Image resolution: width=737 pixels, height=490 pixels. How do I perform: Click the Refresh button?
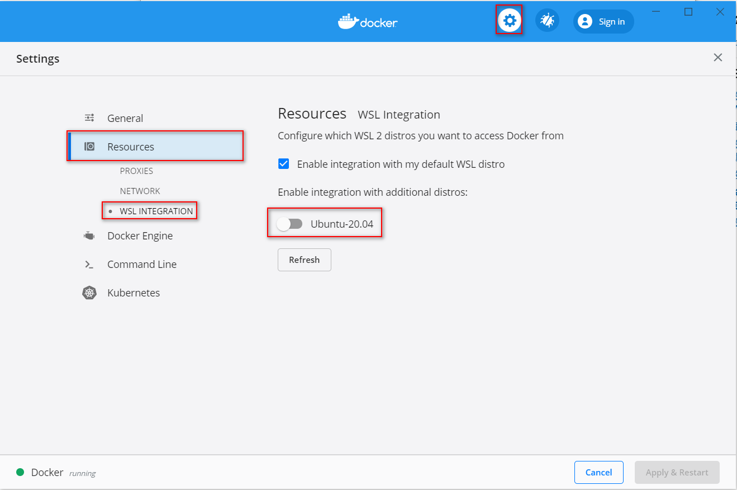tap(305, 260)
